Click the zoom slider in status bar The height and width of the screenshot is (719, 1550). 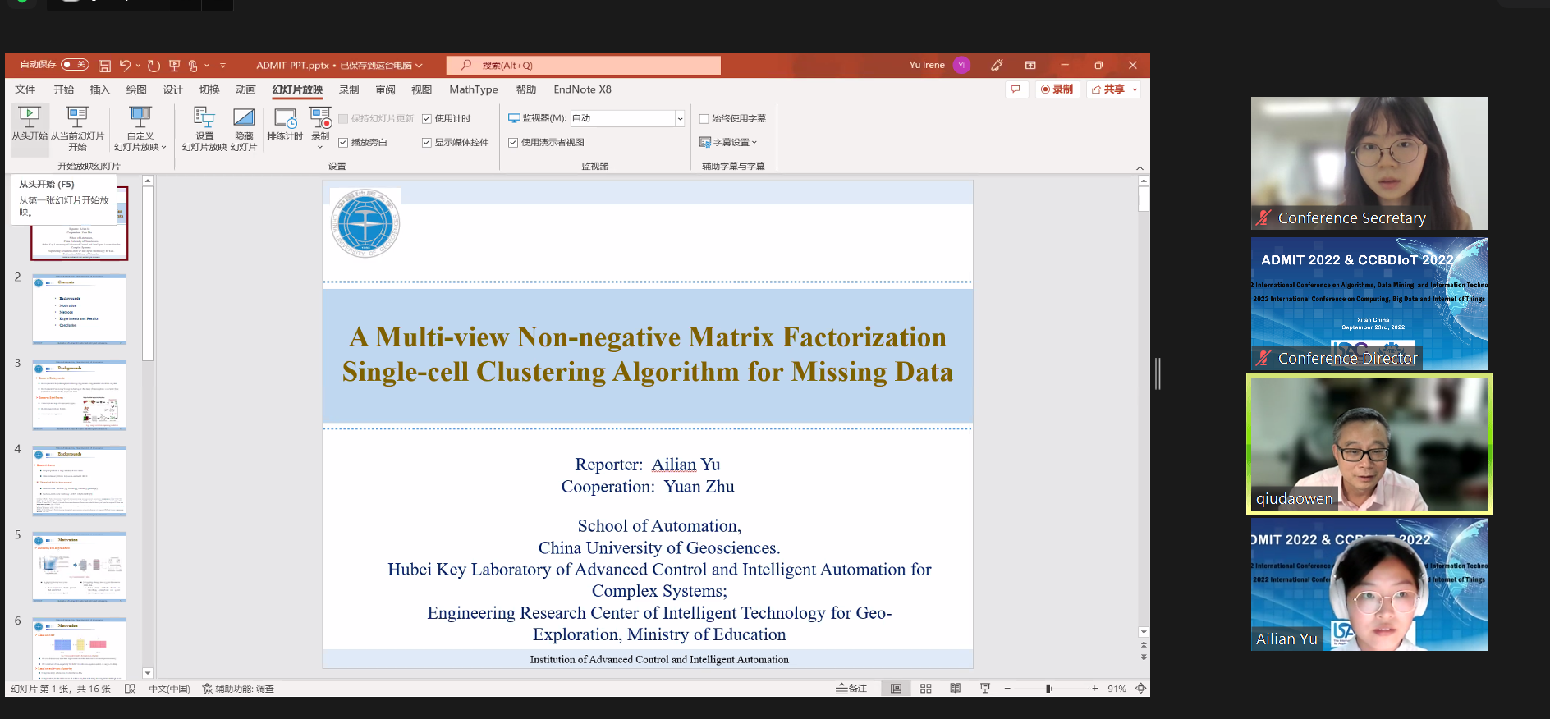click(x=1048, y=689)
